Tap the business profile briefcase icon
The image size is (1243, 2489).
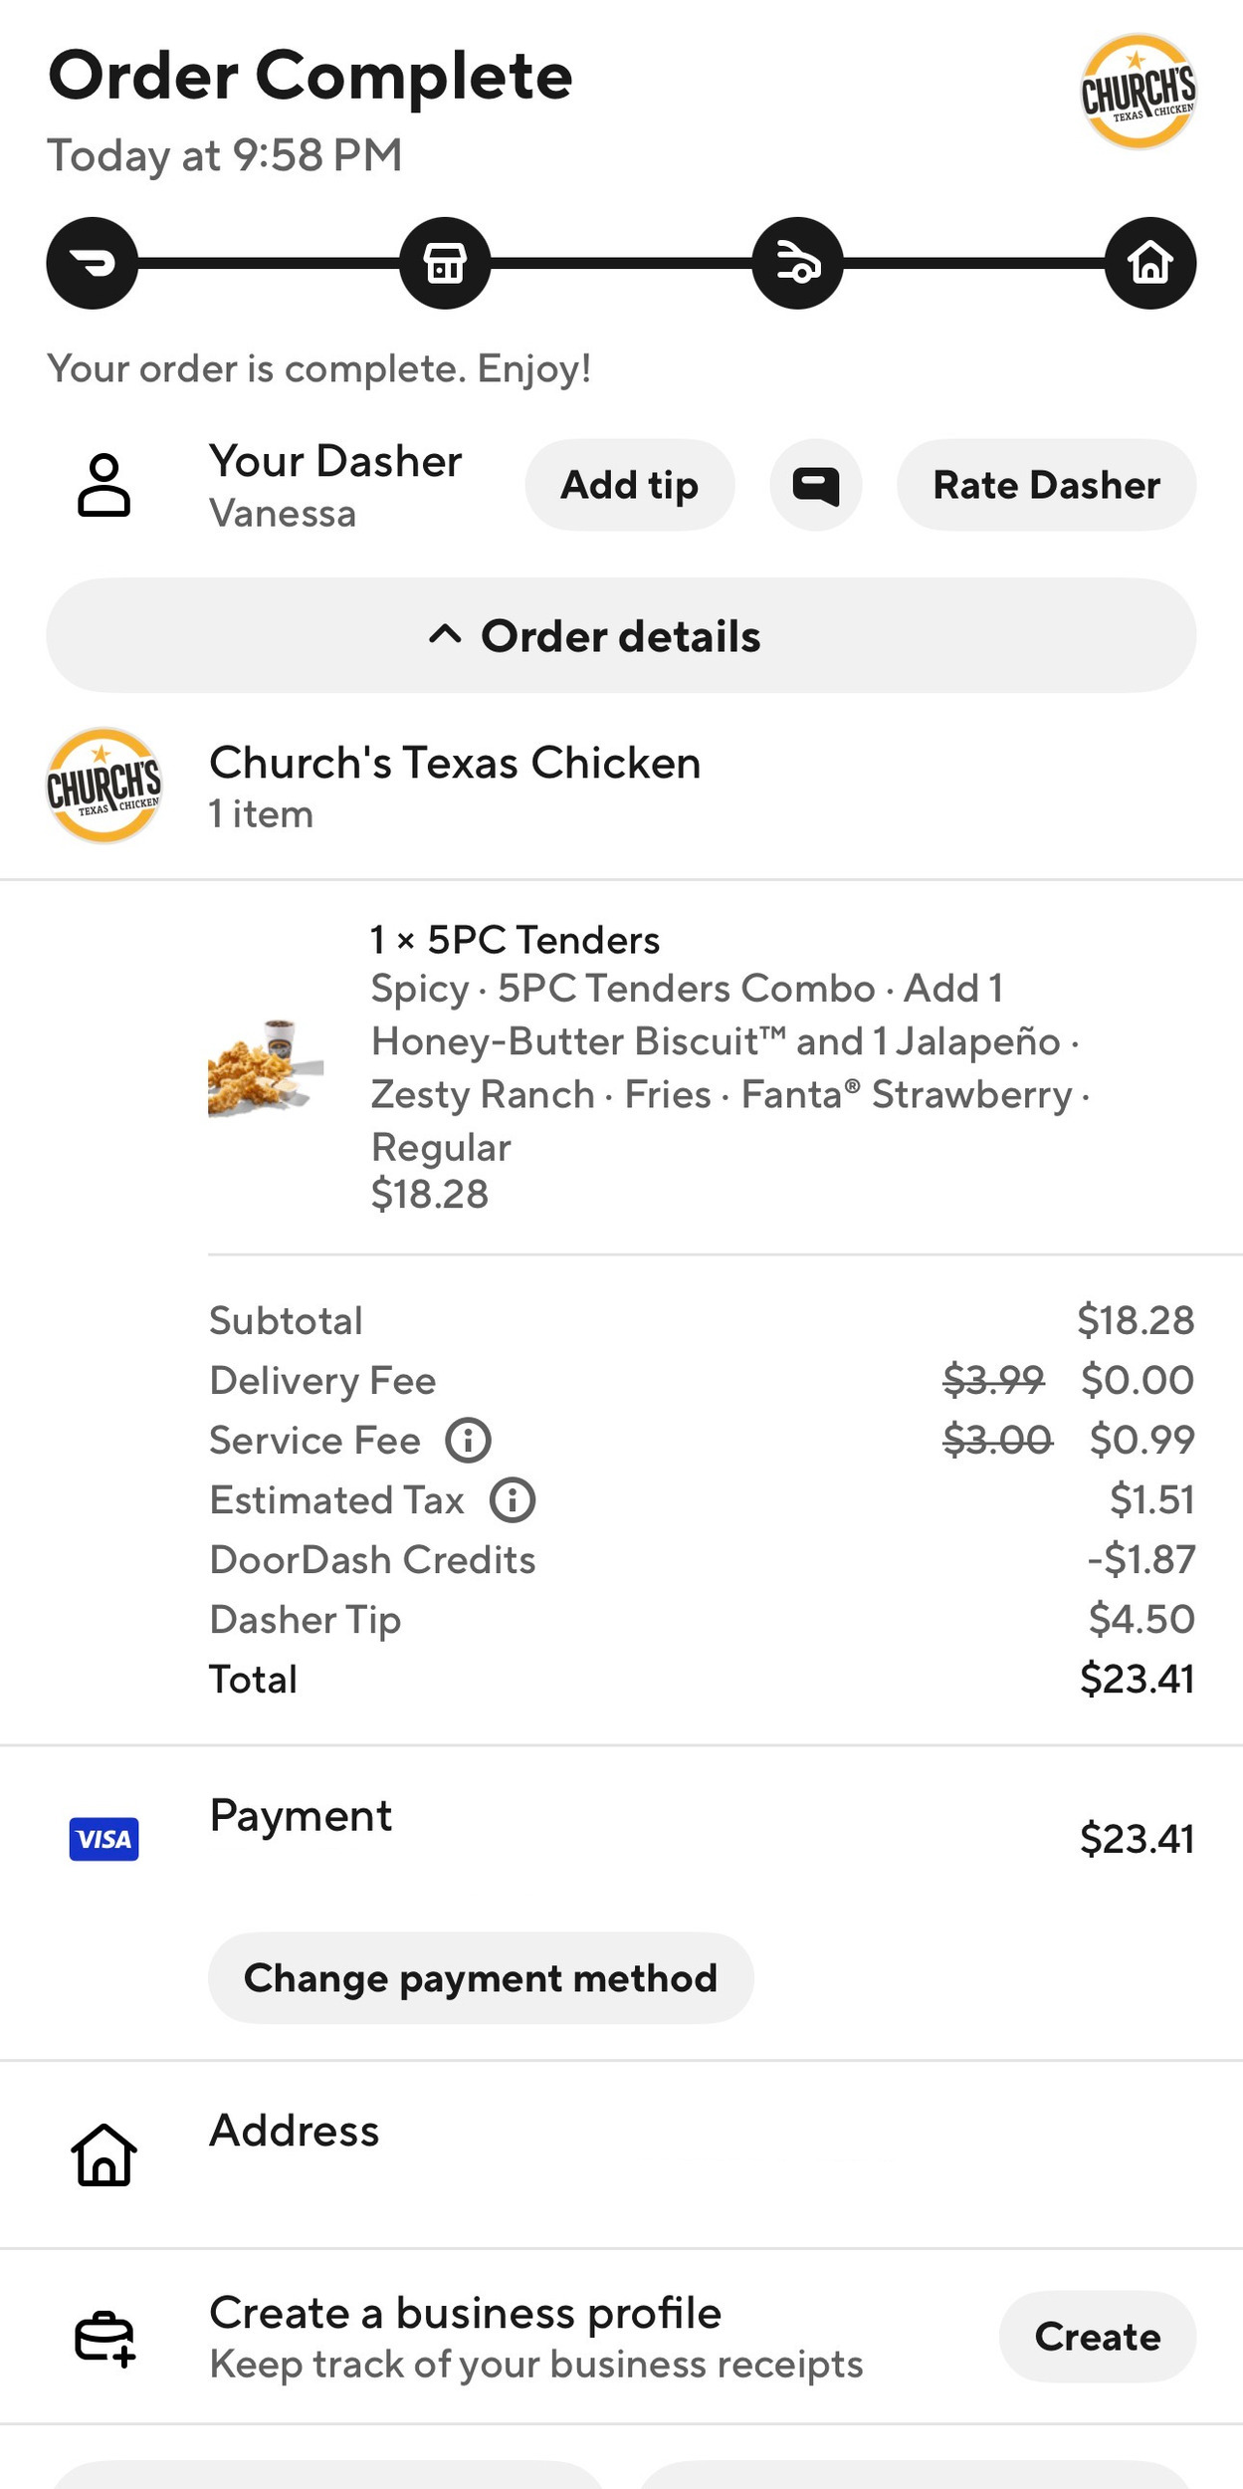104,2337
